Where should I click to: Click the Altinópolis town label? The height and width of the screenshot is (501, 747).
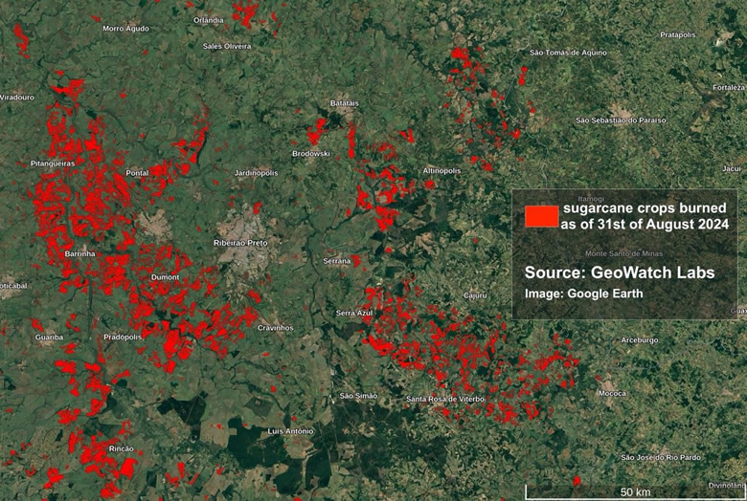[441, 170]
